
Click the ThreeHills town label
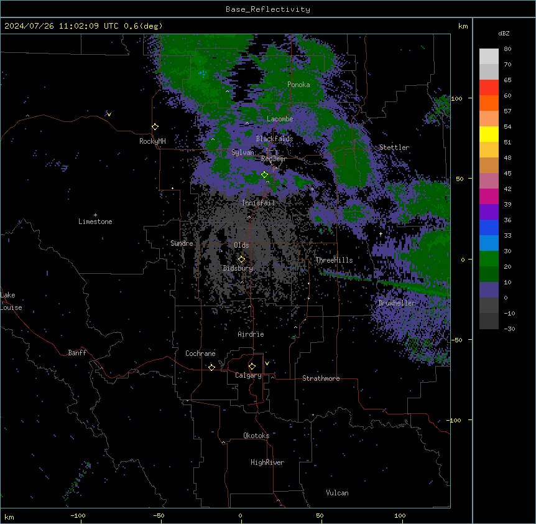pos(334,260)
